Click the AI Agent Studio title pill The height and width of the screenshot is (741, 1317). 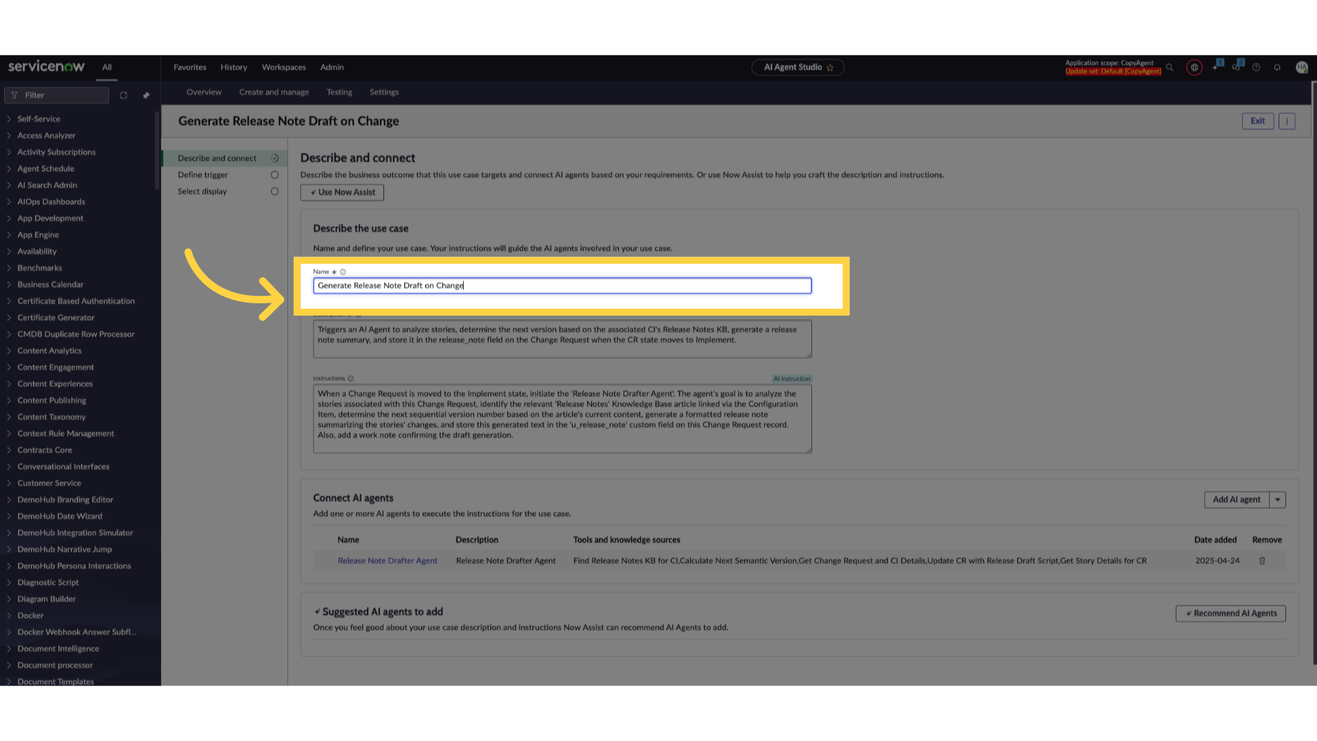[x=798, y=67]
